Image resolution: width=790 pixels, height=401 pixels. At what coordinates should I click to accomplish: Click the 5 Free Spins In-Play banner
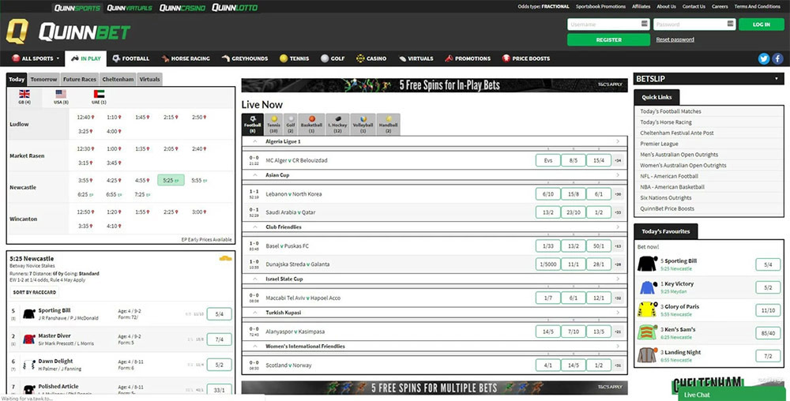[434, 85]
